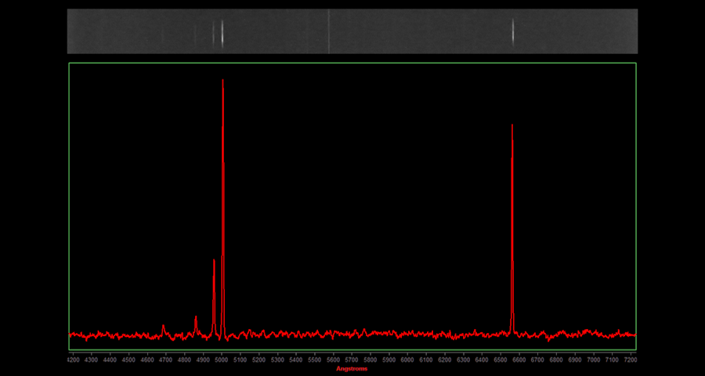
Task: Click the 6800 tick label on the axis
Action: click(556, 360)
